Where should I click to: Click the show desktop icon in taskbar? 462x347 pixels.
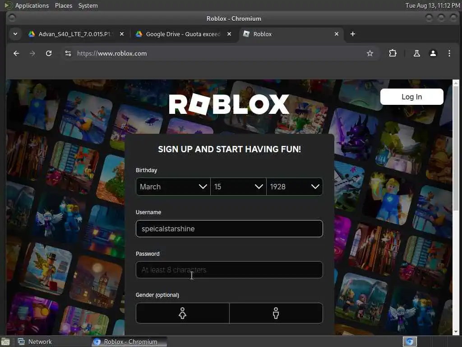pyautogui.click(x=5, y=342)
